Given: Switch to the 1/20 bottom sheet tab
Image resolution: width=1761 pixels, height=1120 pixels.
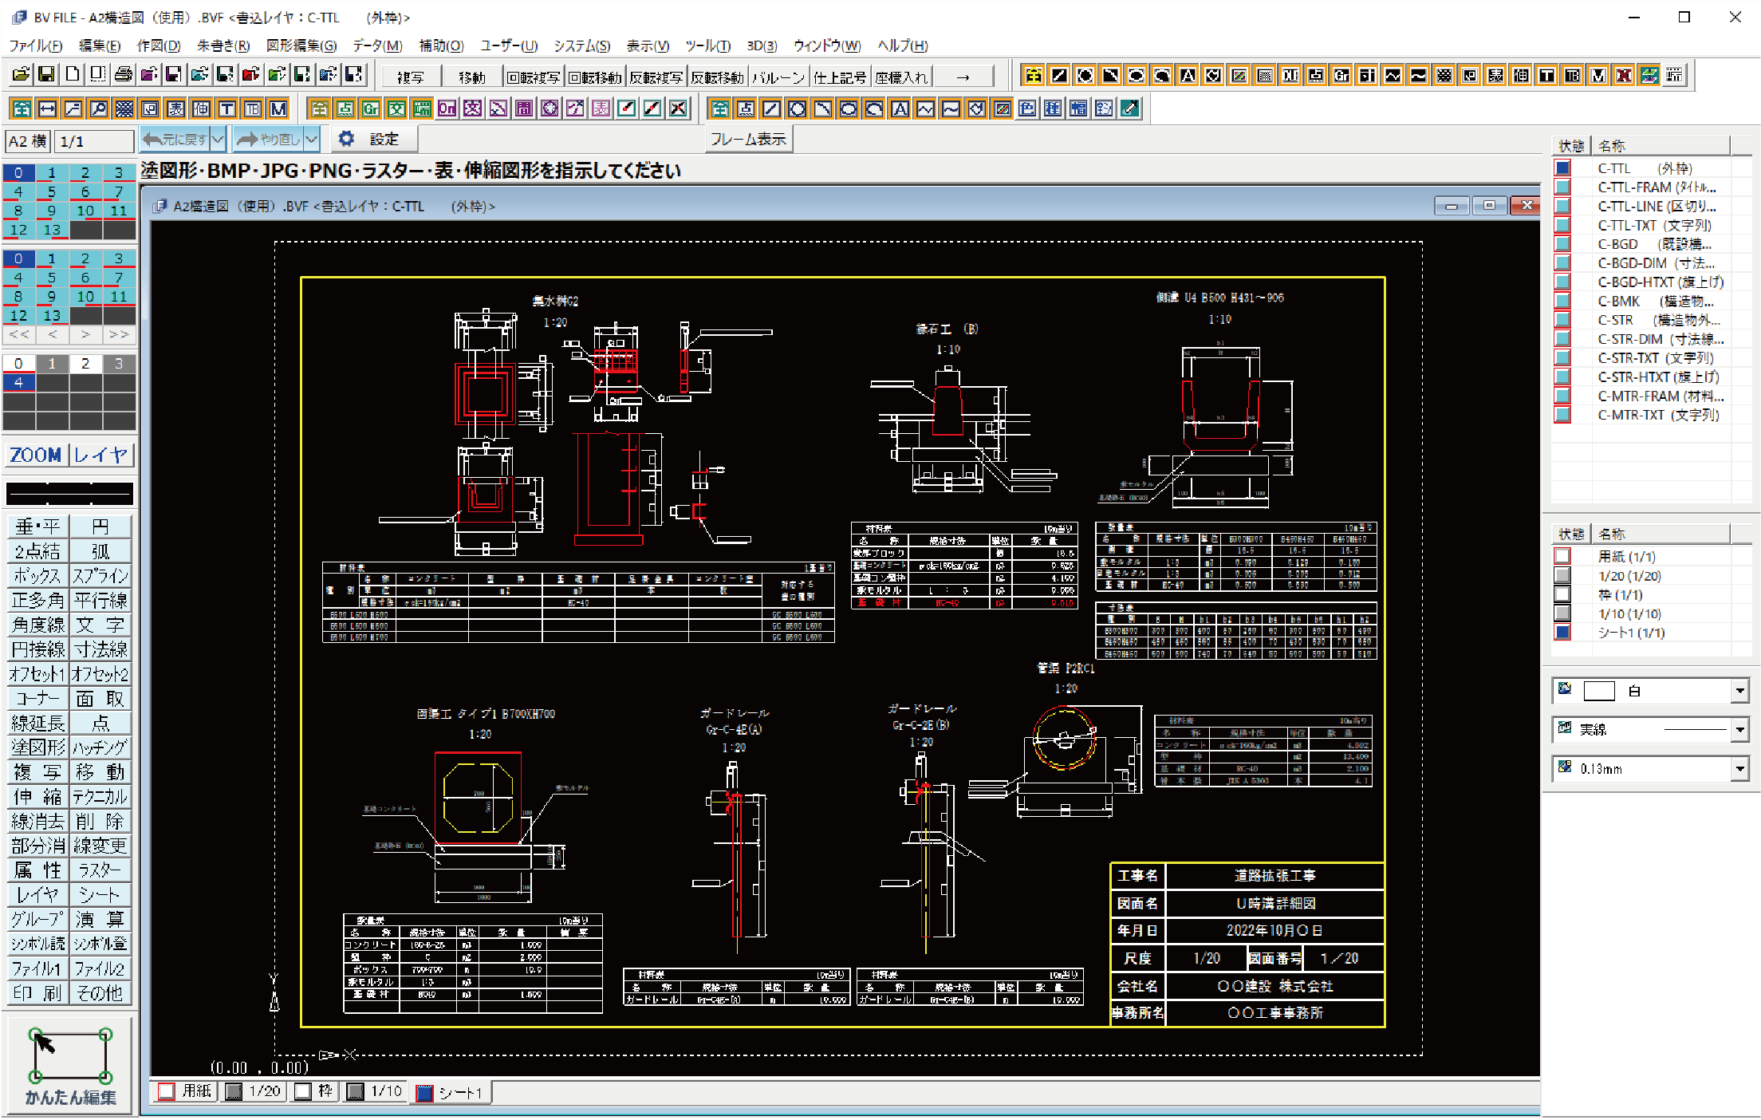Looking at the screenshot, I should tap(254, 1091).
